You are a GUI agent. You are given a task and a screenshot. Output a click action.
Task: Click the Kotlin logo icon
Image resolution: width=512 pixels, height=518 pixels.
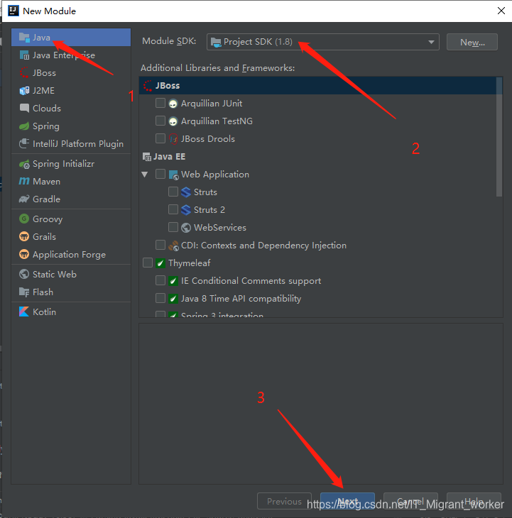(x=24, y=312)
